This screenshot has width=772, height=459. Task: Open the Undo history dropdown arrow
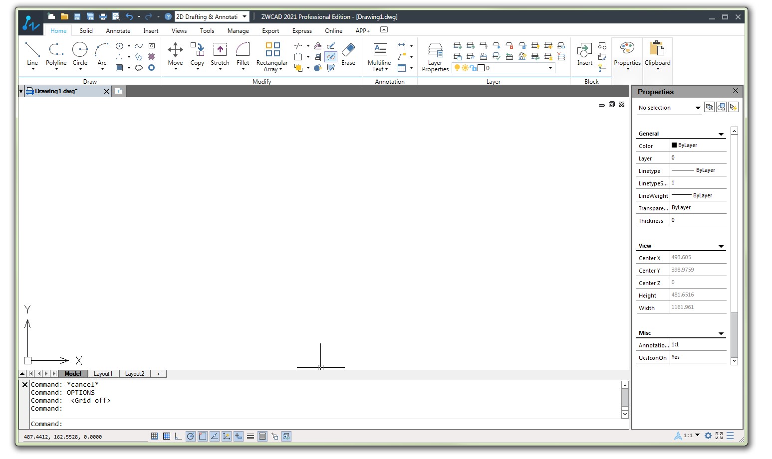click(x=139, y=17)
